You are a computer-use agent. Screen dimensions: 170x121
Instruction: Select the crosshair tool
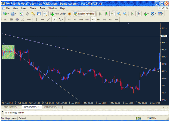click(29, 20)
